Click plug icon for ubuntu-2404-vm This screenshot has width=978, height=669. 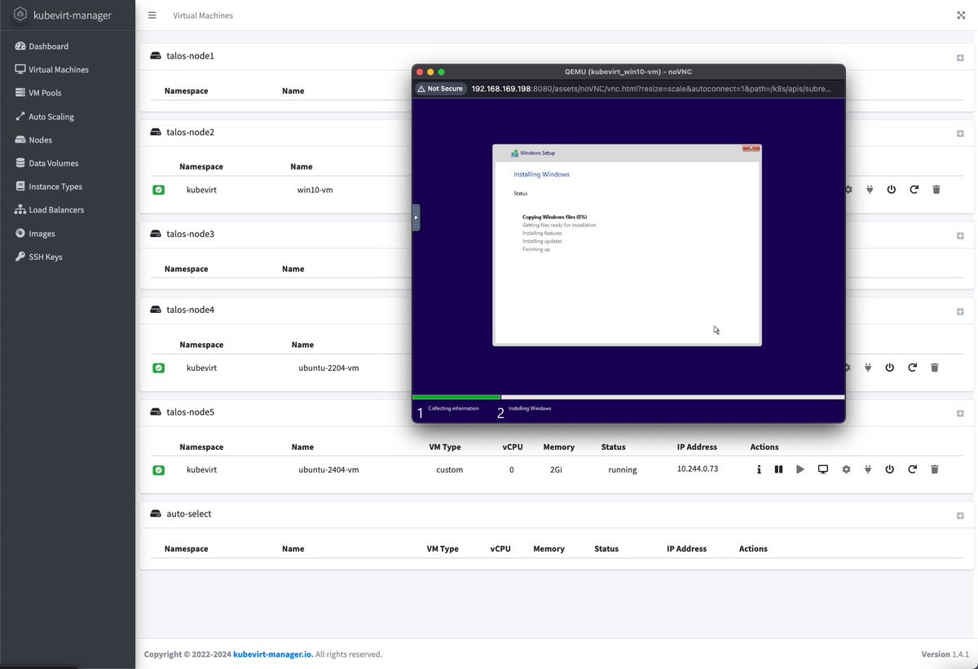[x=868, y=470]
